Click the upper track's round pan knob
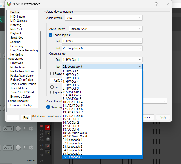 click(x=18, y=128)
